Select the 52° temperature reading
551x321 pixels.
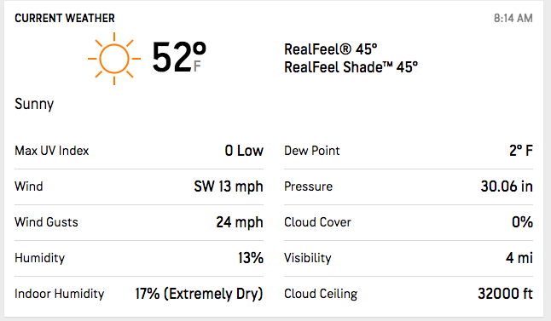click(179, 57)
